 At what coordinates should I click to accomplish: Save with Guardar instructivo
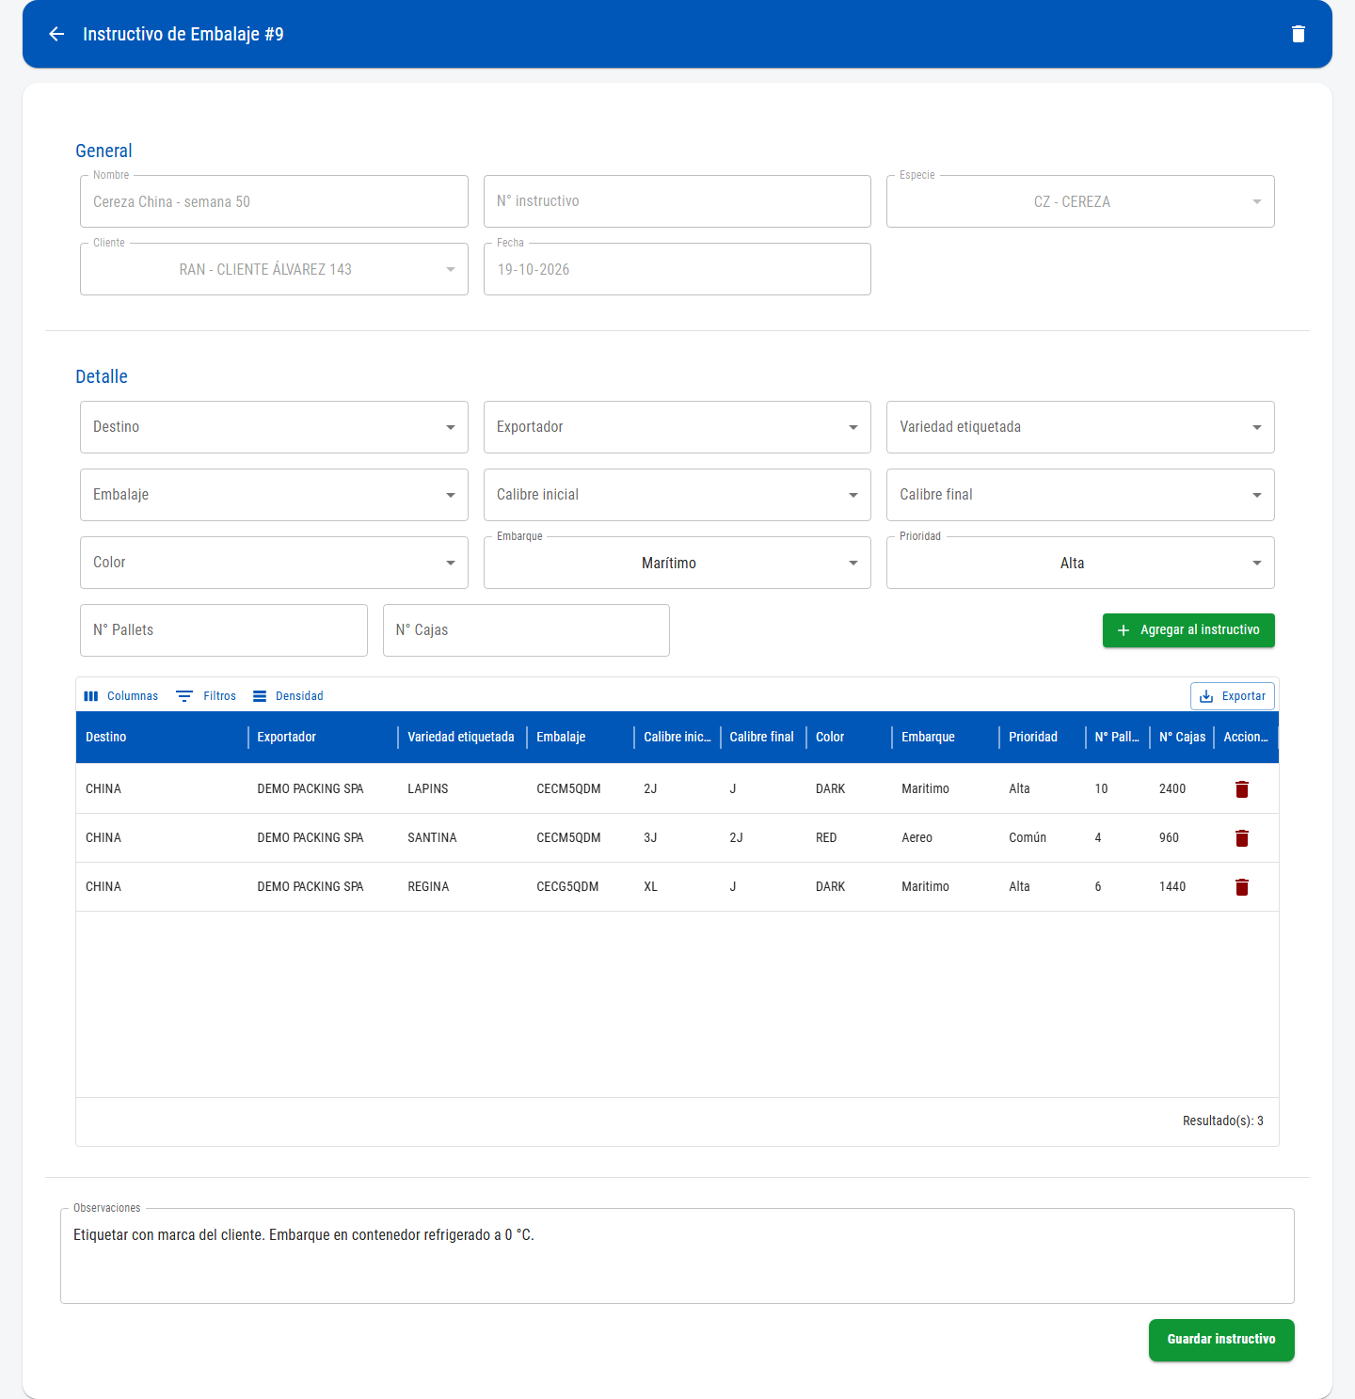1221,1340
